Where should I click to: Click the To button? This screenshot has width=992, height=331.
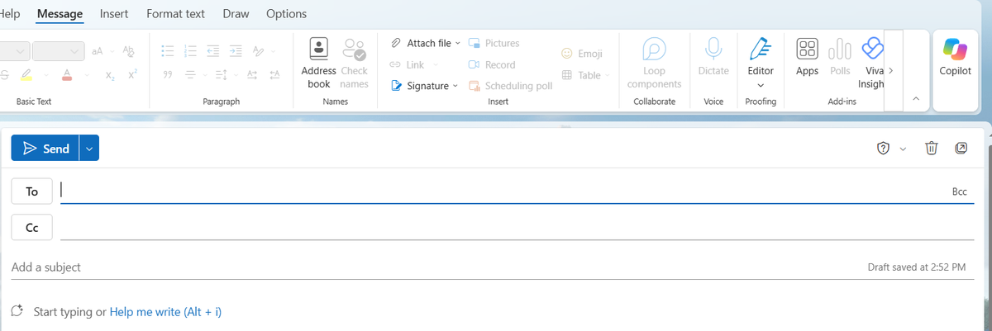click(32, 191)
